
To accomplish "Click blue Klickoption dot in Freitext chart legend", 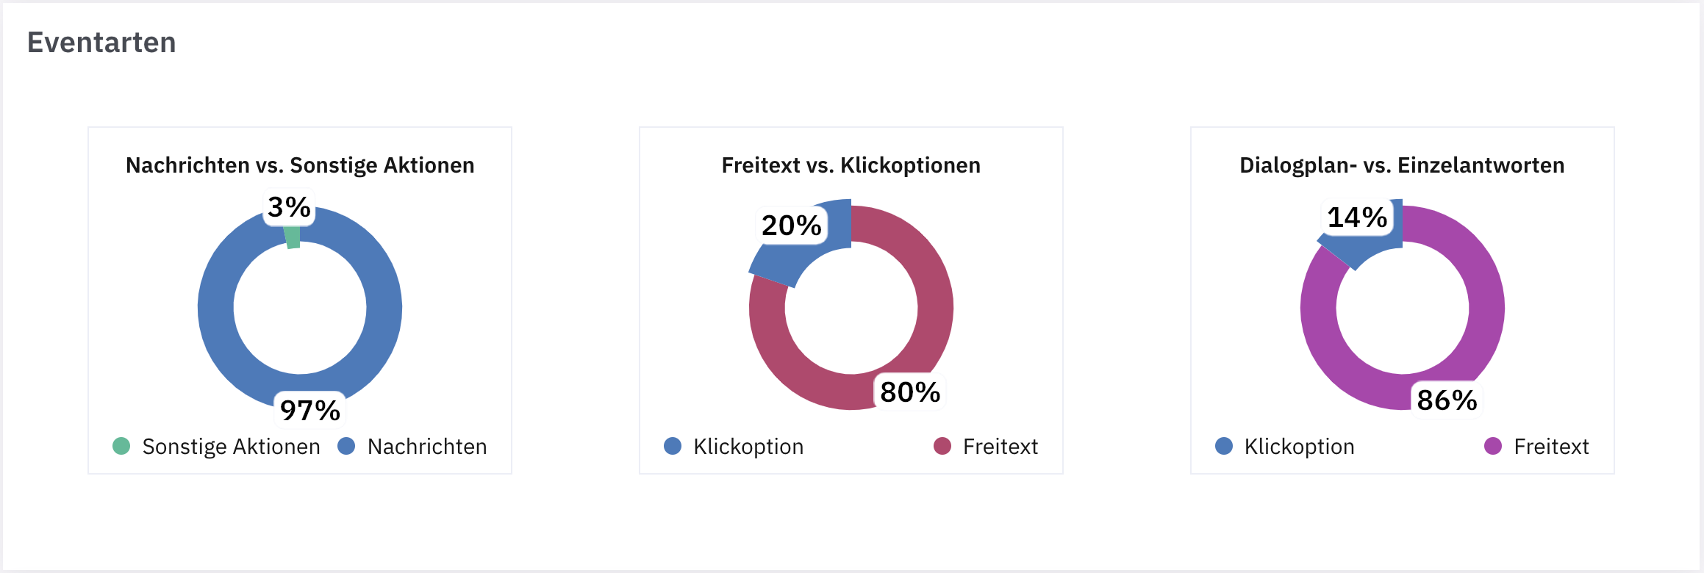I will point(673,446).
